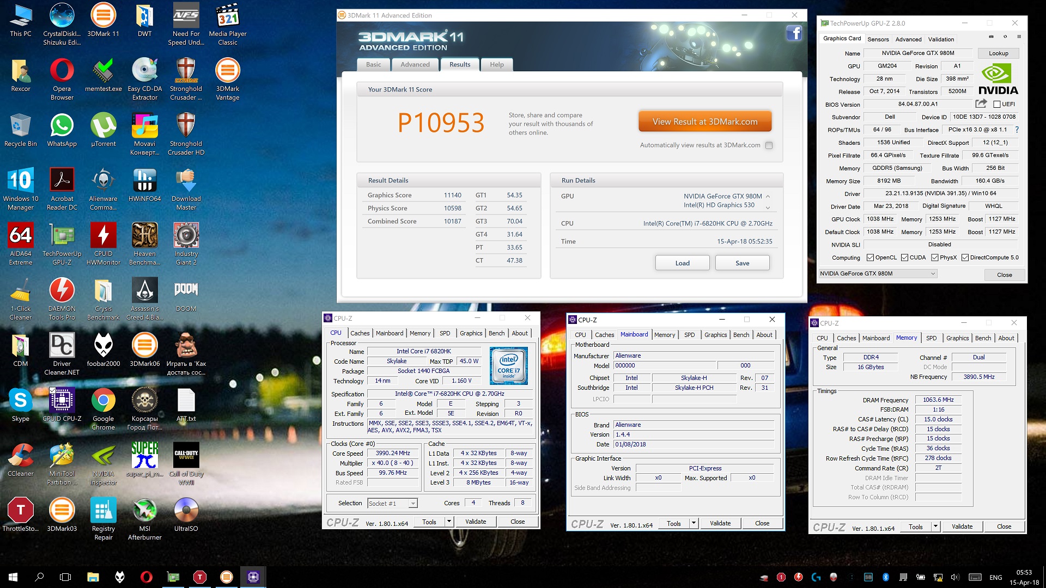Click GPU-Z BIOS export share icon

coord(981,103)
